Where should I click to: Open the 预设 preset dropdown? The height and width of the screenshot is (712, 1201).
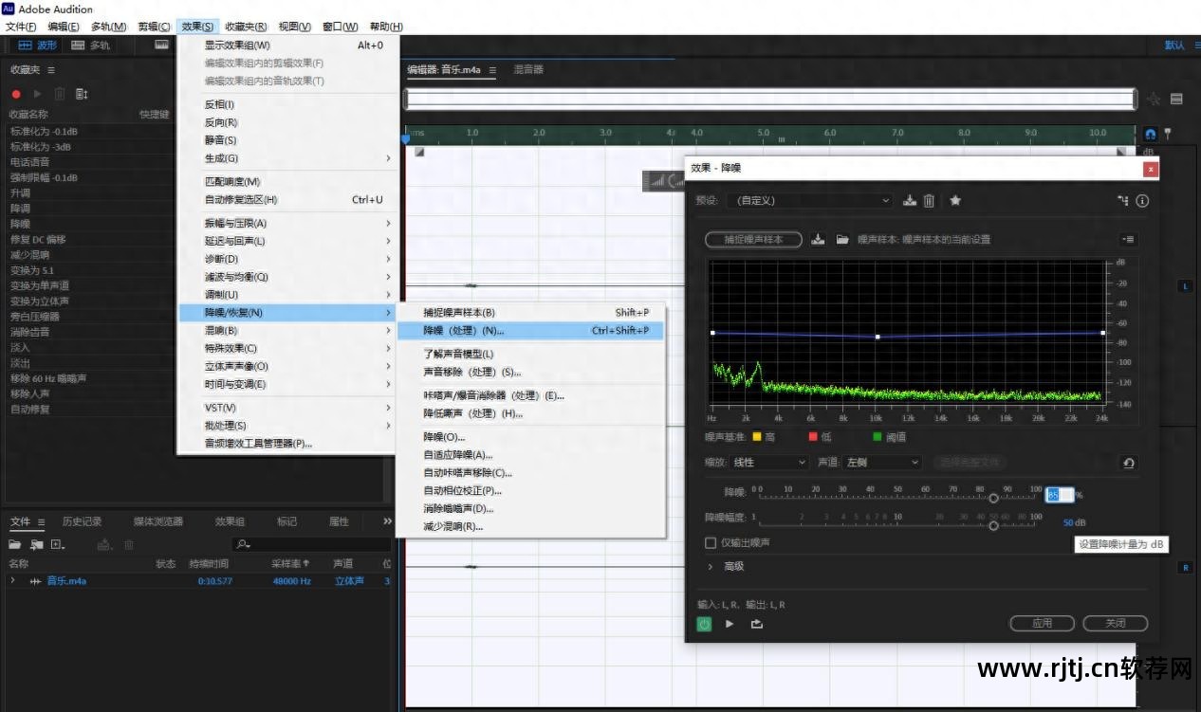click(x=808, y=200)
